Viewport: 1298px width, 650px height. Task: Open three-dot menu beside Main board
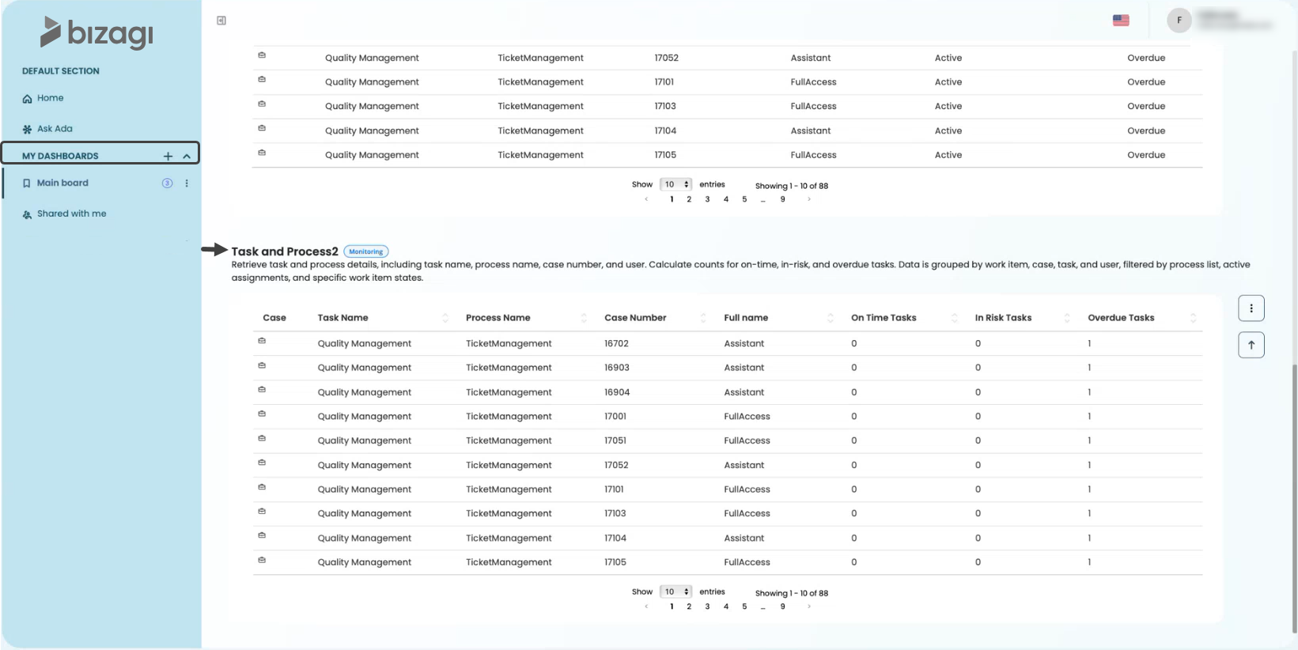click(187, 183)
